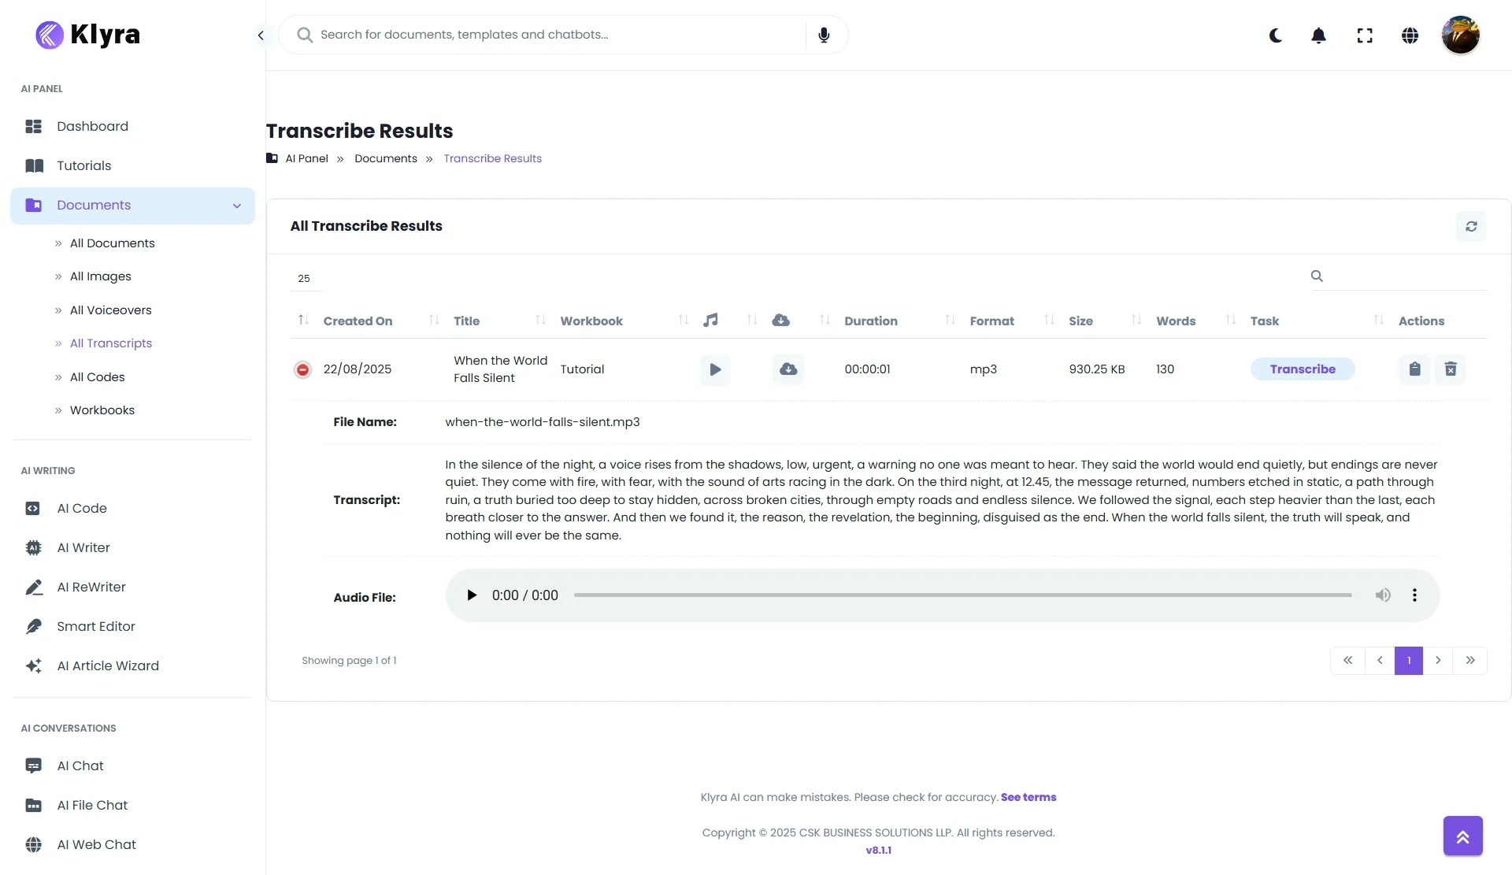Open AI Writer from the sidebar

point(83,547)
